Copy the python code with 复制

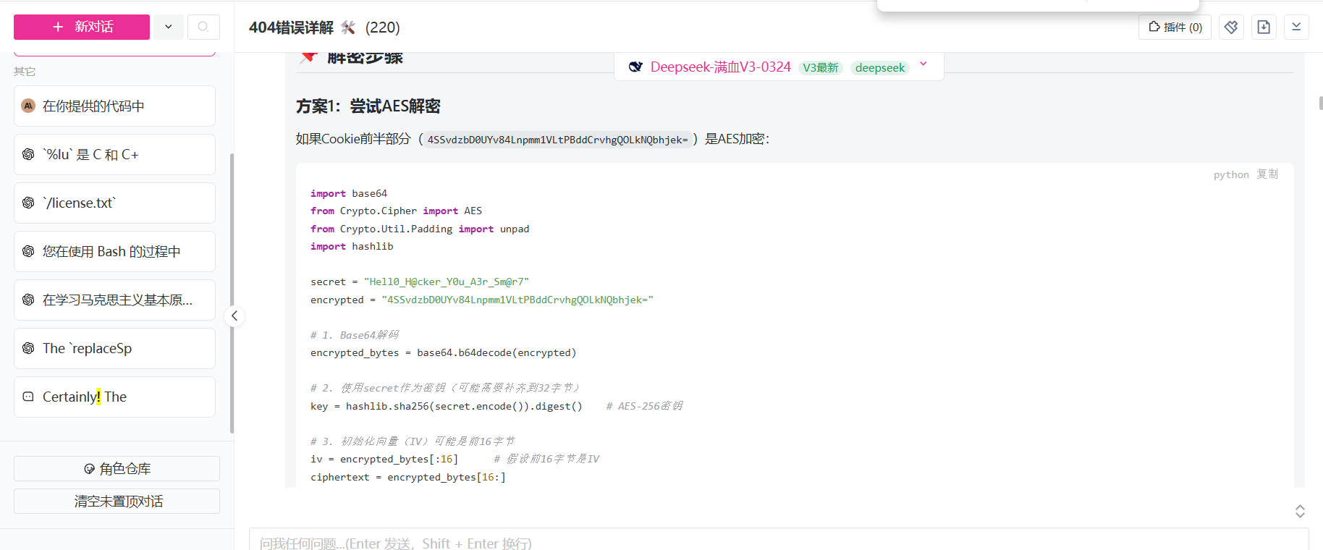pos(1267,174)
